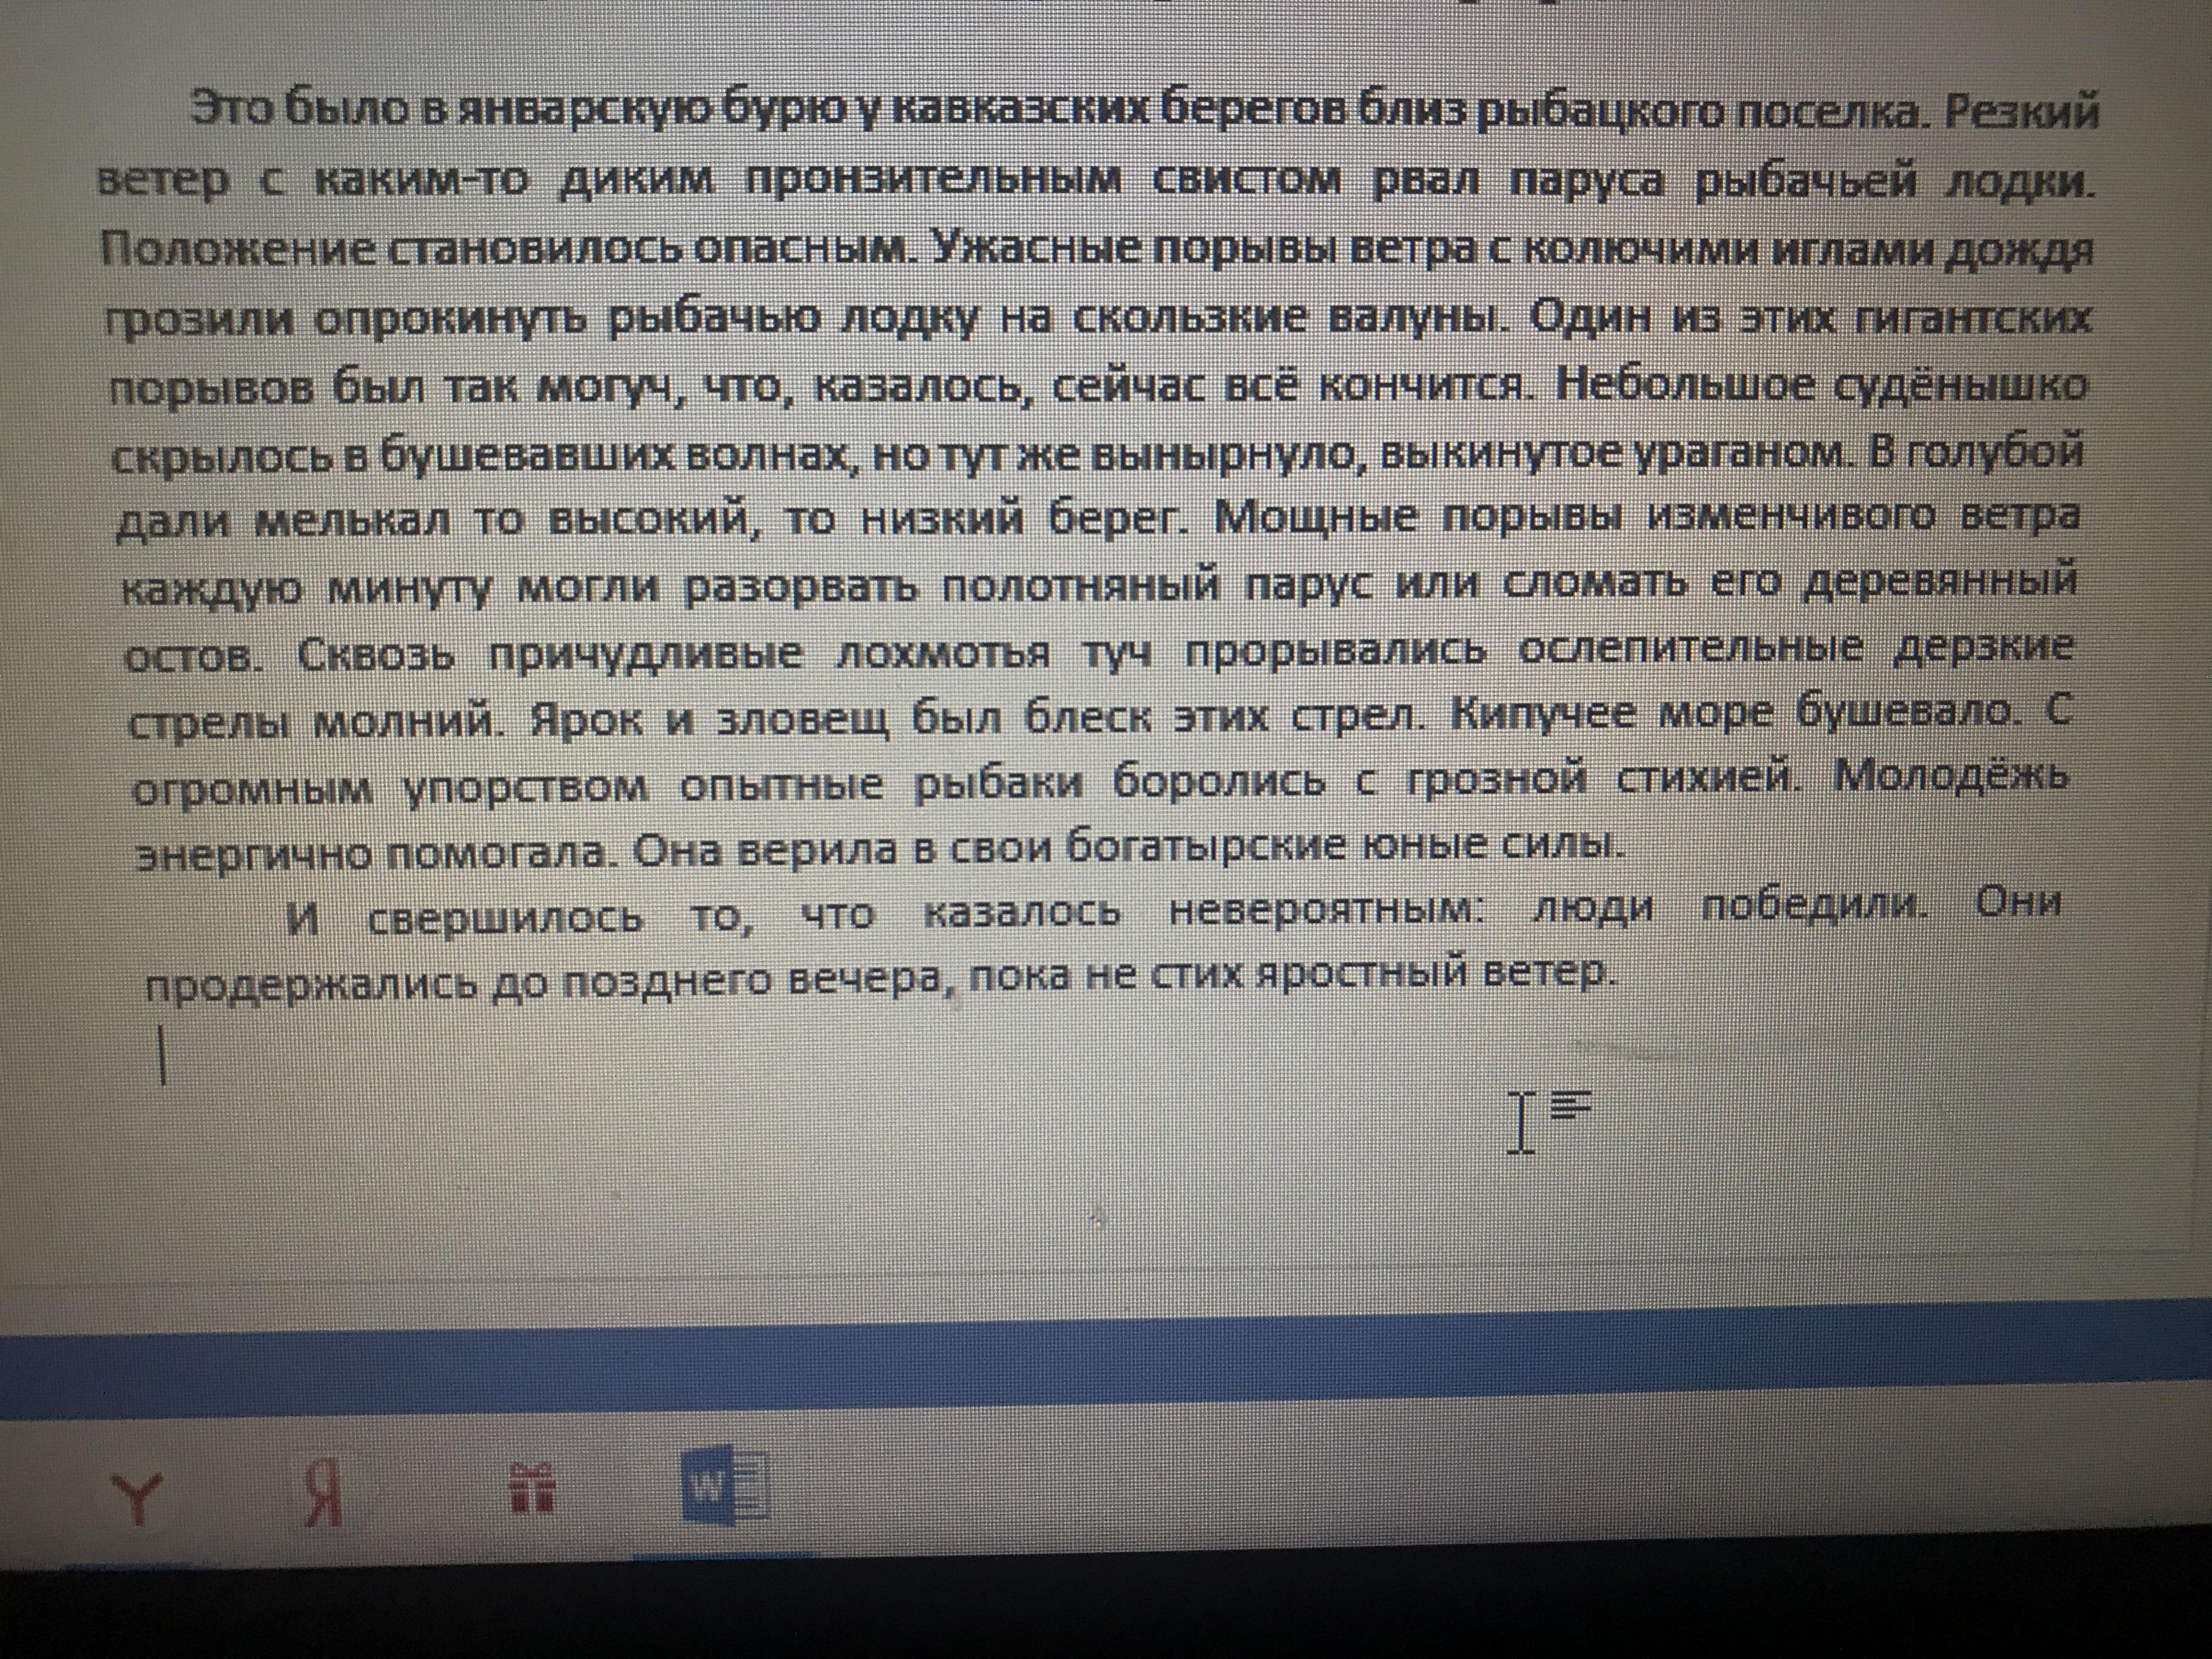Click the word "Сквозь" in the paragraph
The image size is (2212, 1659).
point(376,656)
